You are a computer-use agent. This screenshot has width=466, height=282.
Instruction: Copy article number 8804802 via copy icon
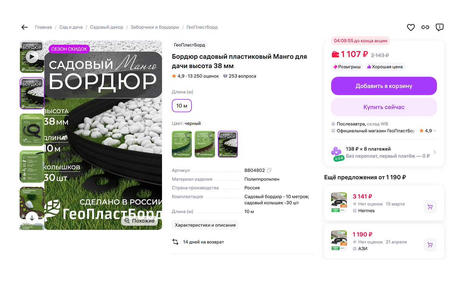click(269, 170)
